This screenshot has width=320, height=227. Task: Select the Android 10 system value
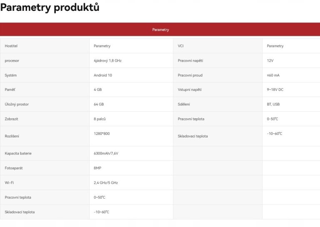pyautogui.click(x=103, y=75)
